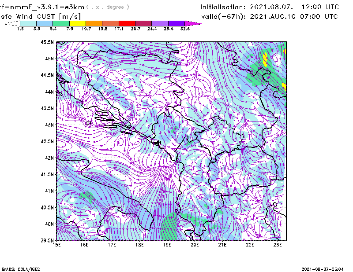Viewport: 353px width, 272px height.
Task: Click the '21E' longitude label
Action: click(222, 245)
